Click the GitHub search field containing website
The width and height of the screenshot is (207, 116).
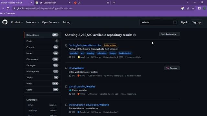(x=158, y=22)
